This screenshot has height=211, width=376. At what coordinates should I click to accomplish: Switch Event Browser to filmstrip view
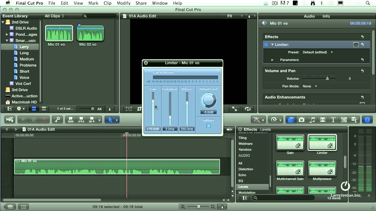[x=34, y=109]
